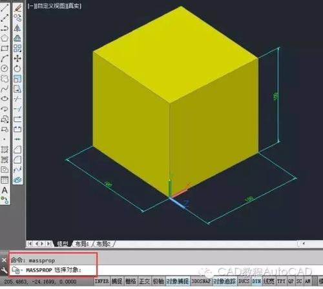Viewport: 323px width, 289px height.
Task: Toggle 对象追踪 object snap tracking
Action: (225, 281)
